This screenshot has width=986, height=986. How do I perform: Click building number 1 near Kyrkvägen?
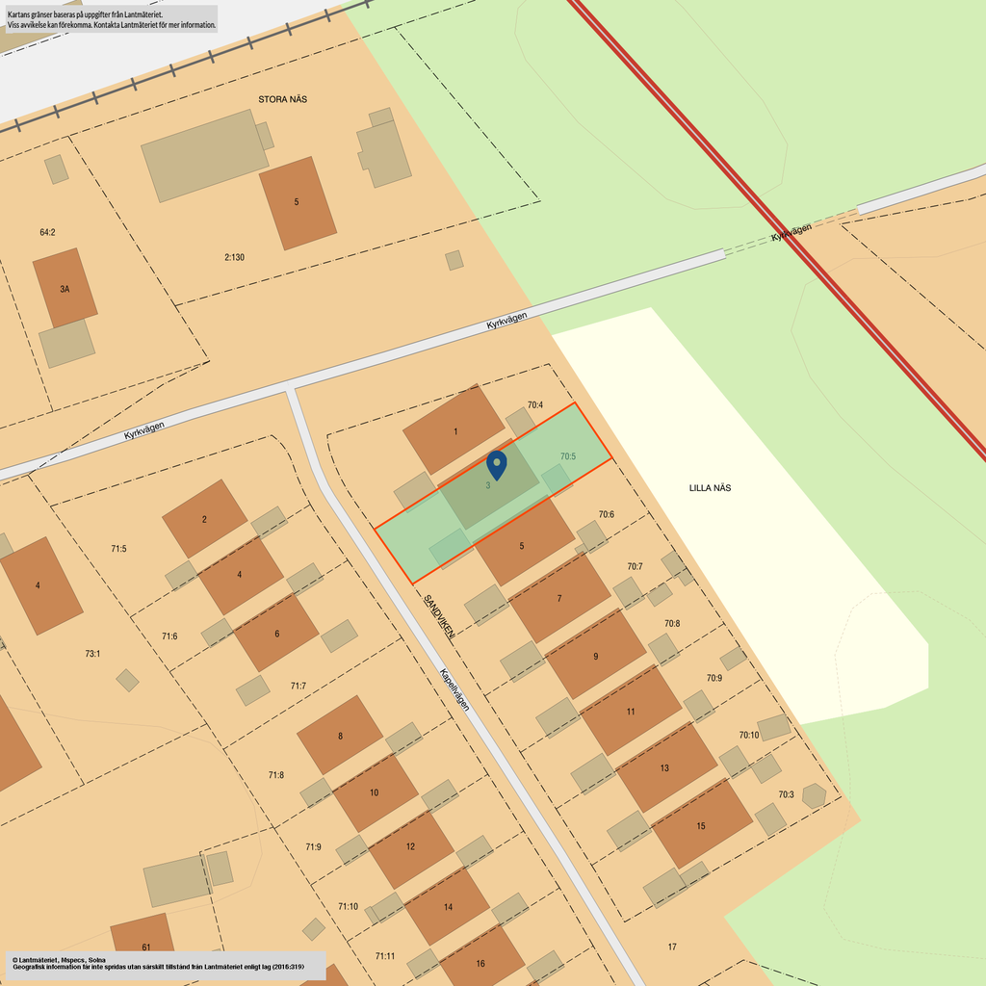pyautogui.click(x=454, y=429)
